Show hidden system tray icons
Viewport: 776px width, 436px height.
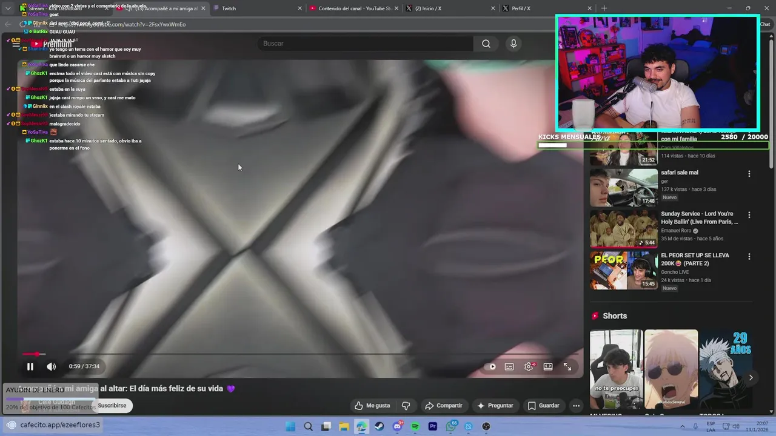pyautogui.click(x=682, y=426)
